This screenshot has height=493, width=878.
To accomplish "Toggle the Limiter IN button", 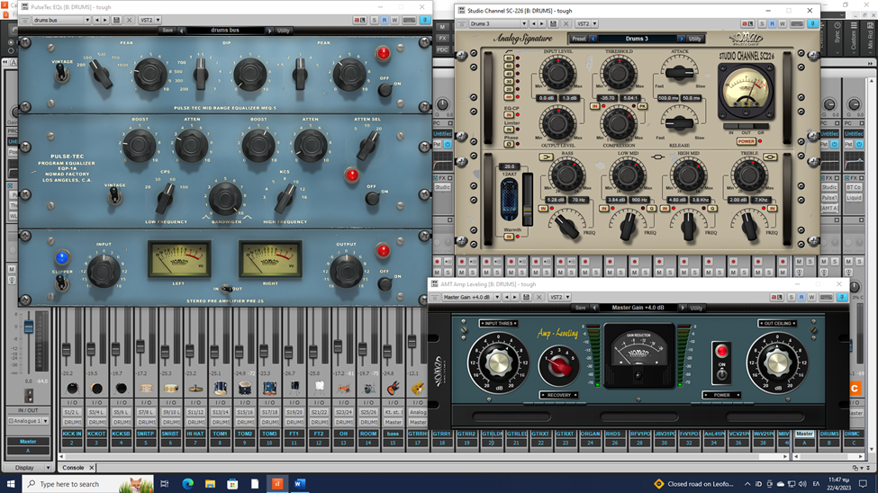I will coord(510,130).
